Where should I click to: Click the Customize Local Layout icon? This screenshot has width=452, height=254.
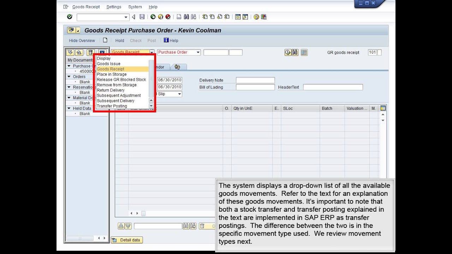click(x=263, y=17)
